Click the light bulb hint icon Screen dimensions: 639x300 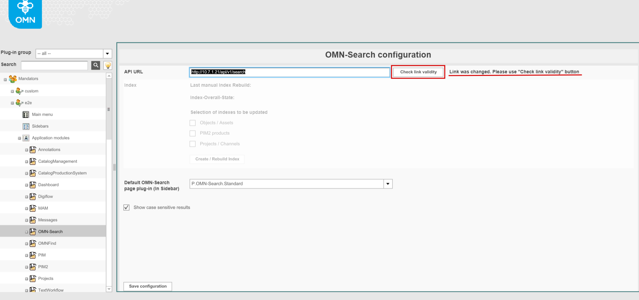(108, 65)
